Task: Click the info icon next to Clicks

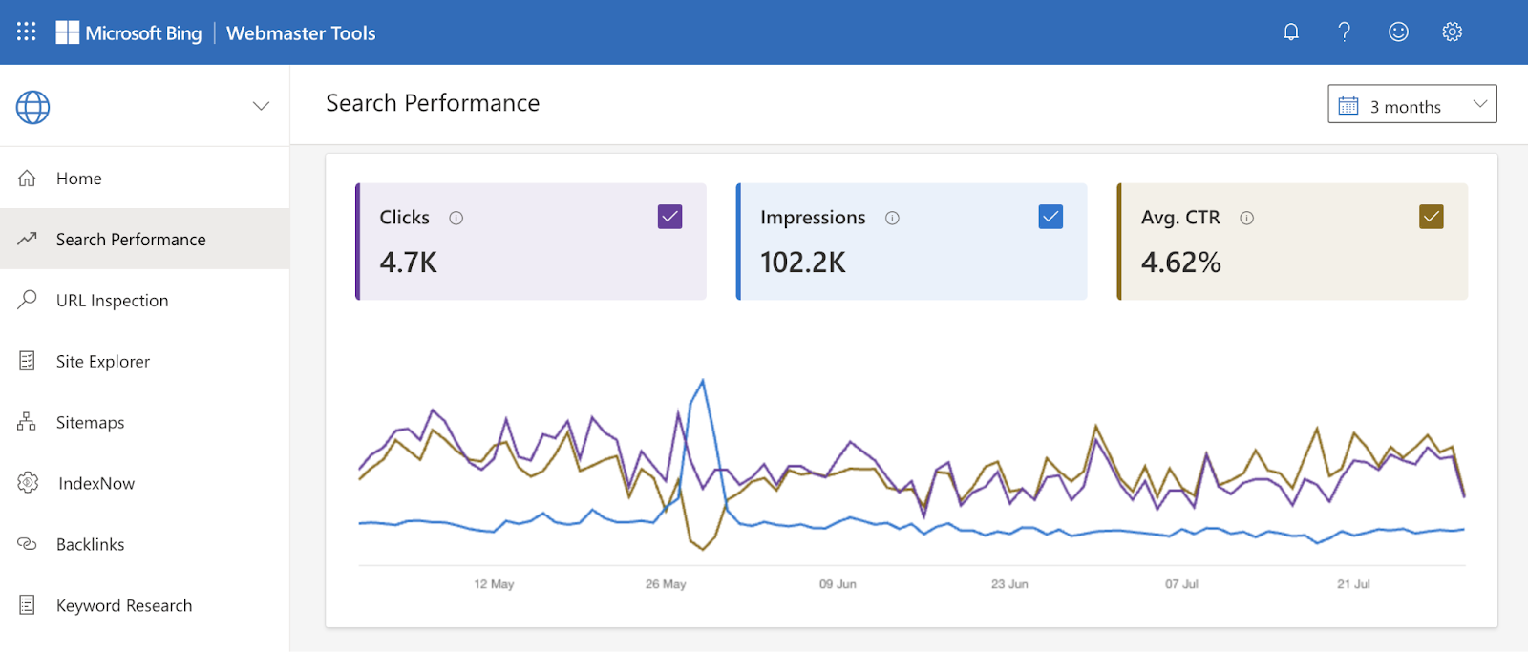Action: (456, 218)
